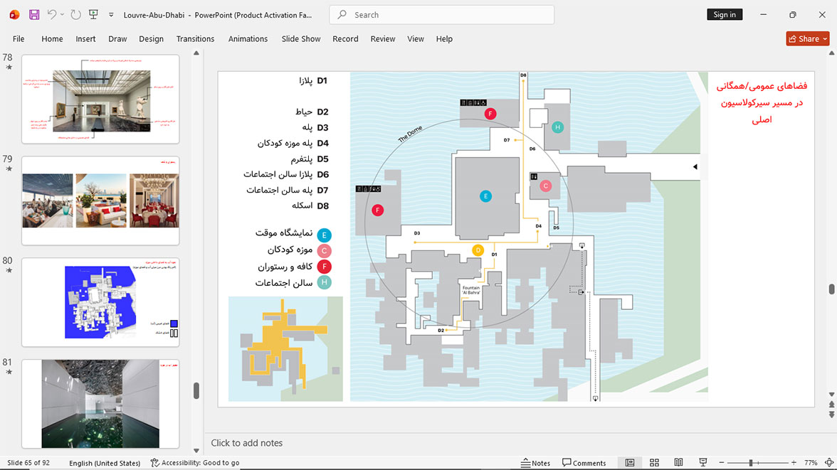
Task: Select the red F legend circle
Action: coord(324,266)
